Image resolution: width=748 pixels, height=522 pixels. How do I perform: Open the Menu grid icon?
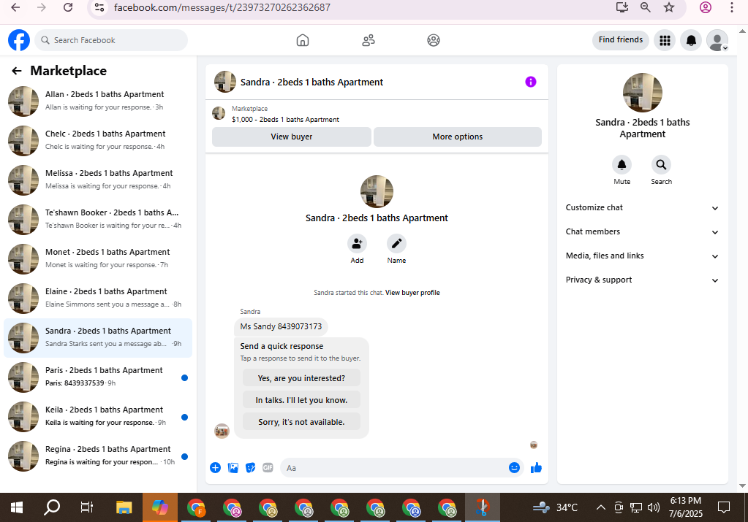click(665, 40)
